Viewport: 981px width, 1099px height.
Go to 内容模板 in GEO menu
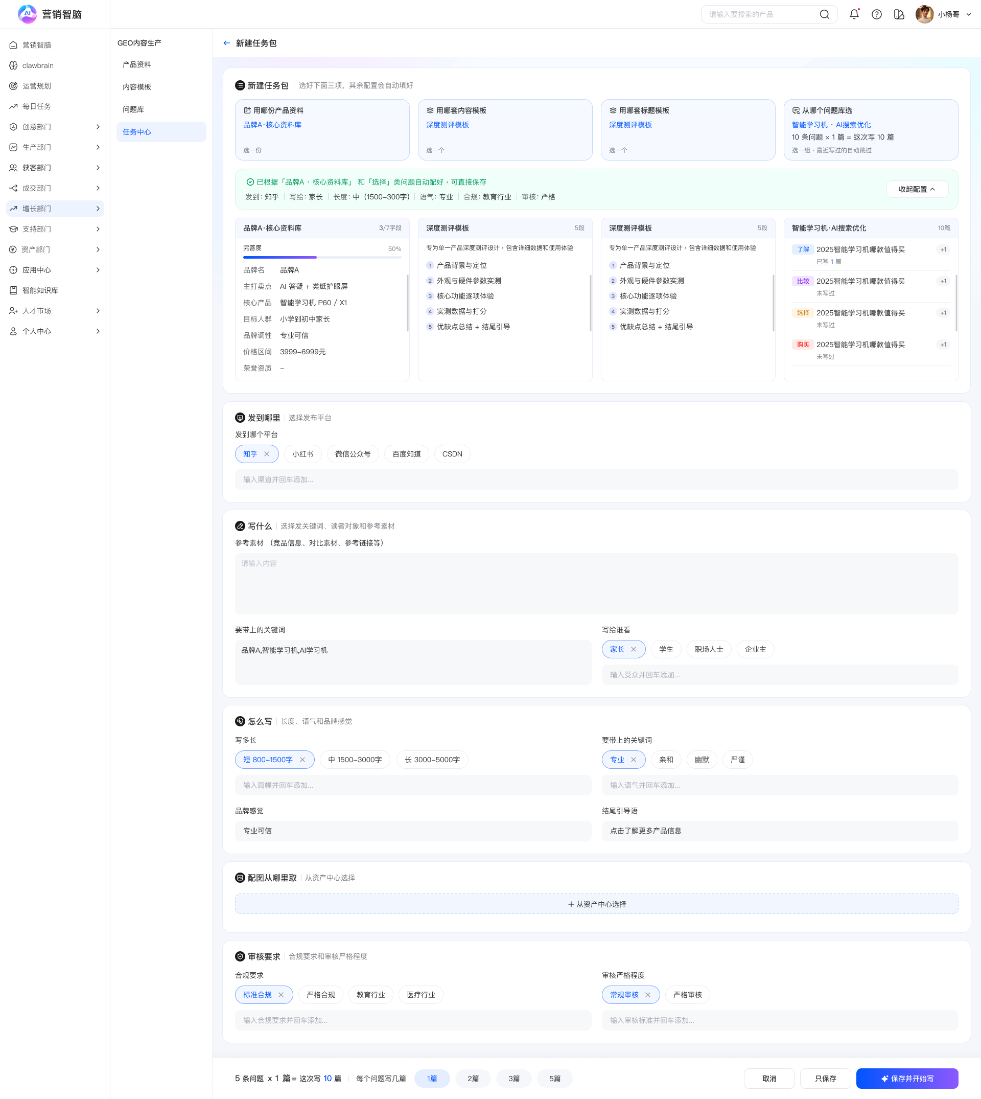tap(136, 87)
